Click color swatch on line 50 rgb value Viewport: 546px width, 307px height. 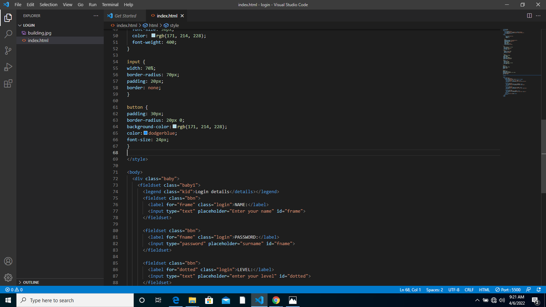point(154,36)
